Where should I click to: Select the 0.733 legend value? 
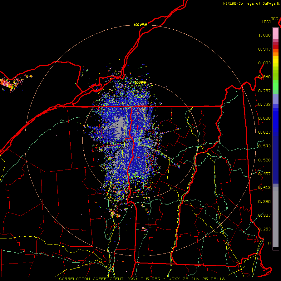tap(264, 105)
